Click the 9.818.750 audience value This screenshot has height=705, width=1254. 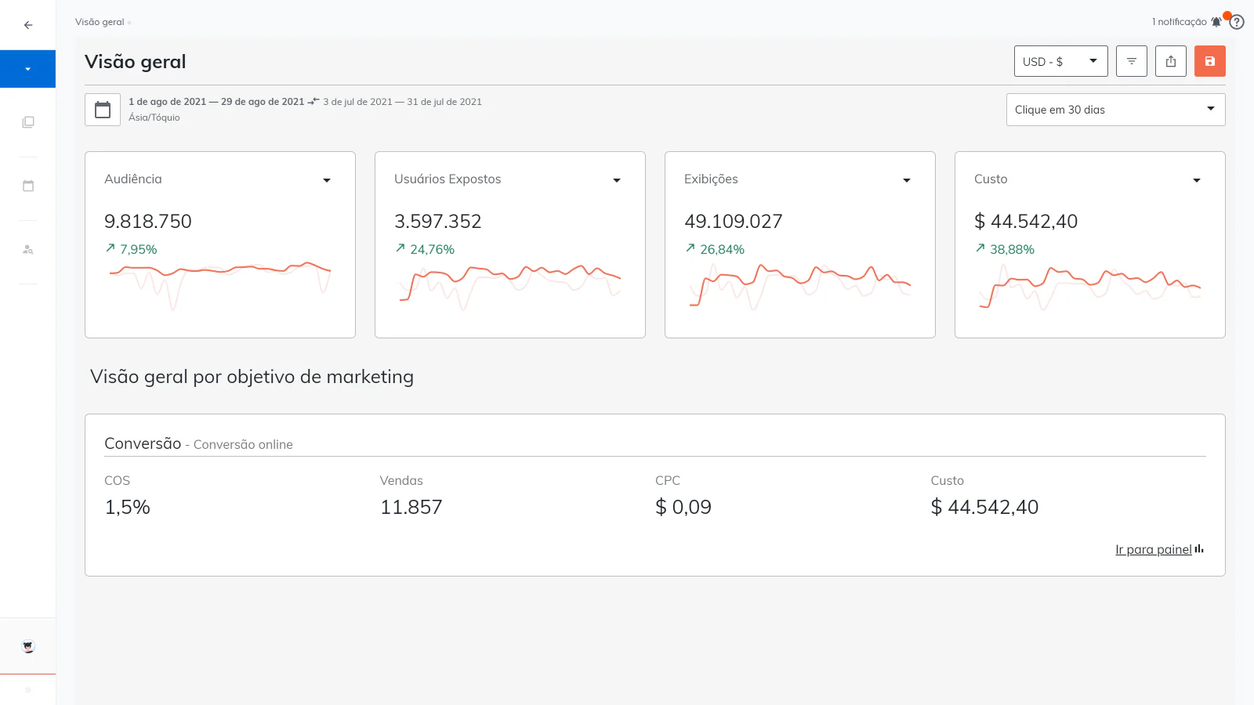point(148,222)
